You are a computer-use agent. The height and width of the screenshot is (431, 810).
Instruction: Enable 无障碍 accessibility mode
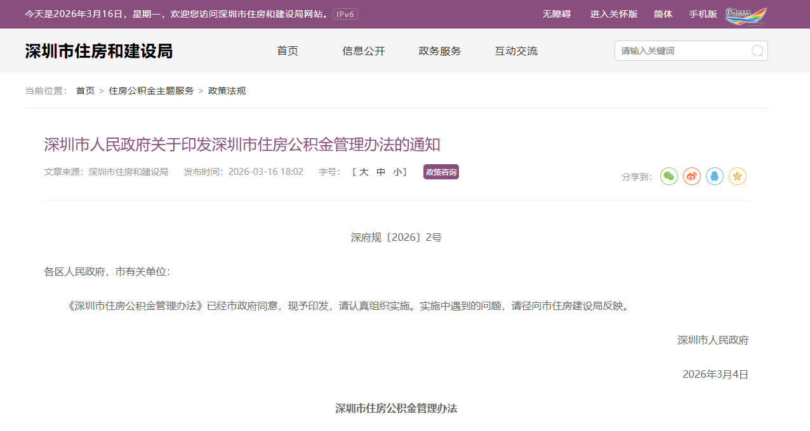click(557, 14)
